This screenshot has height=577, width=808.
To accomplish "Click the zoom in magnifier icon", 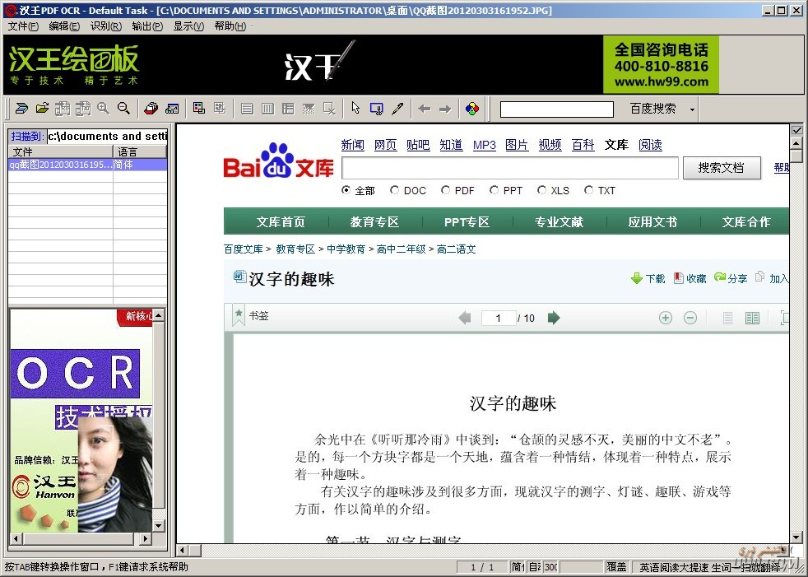I will coord(104,109).
